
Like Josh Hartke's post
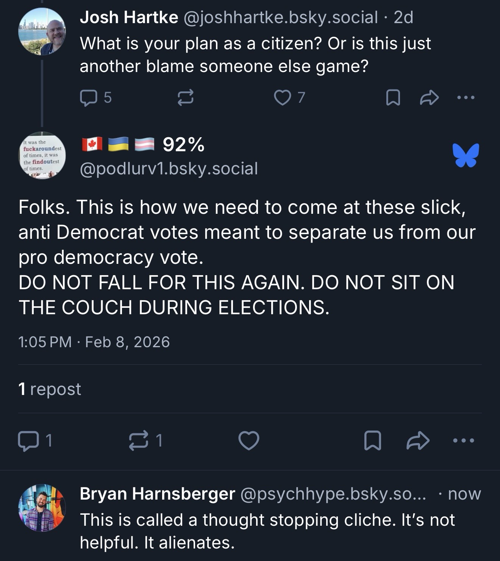[x=282, y=97]
